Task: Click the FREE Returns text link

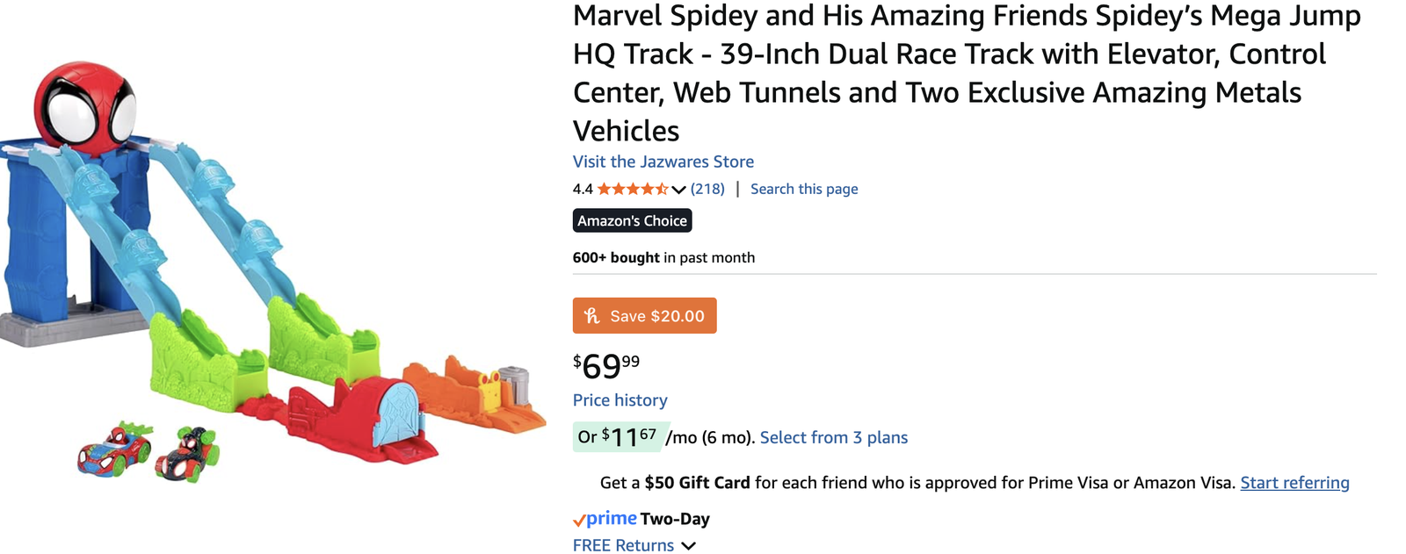Action: 623,545
